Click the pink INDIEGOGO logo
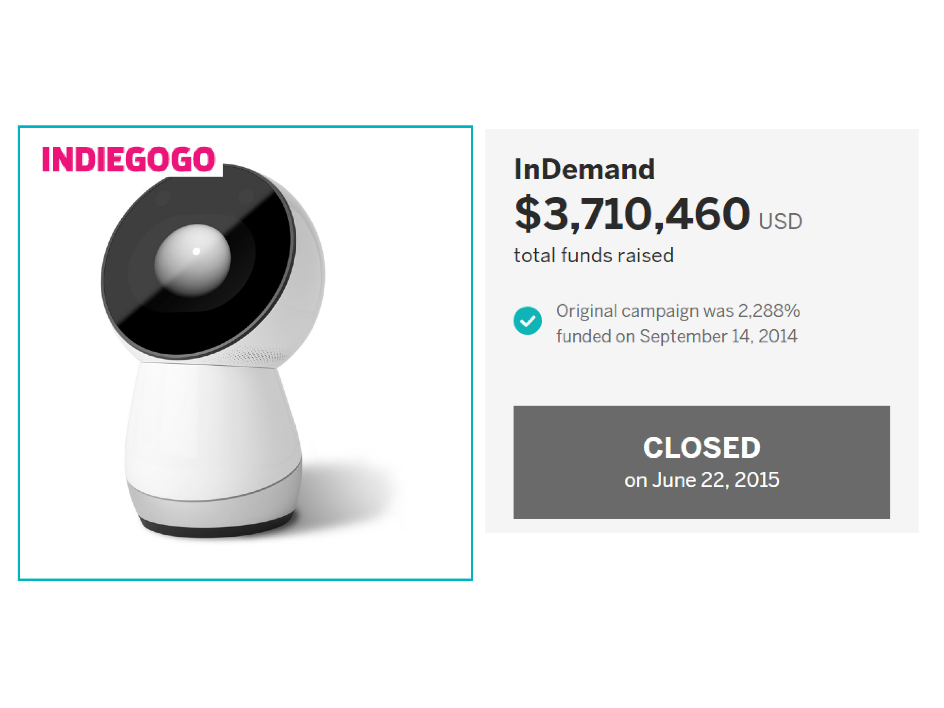 [129, 159]
